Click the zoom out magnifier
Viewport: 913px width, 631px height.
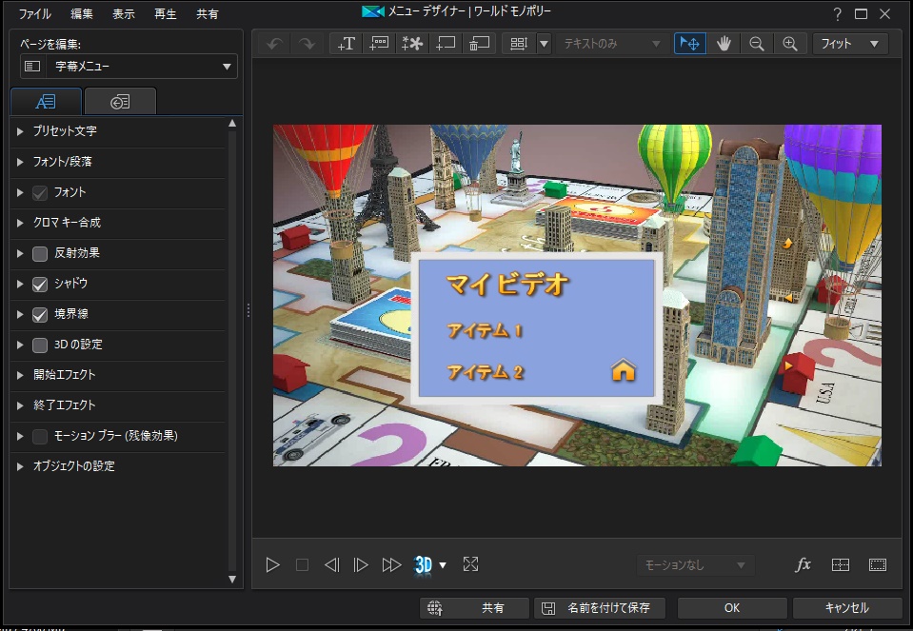click(x=756, y=44)
